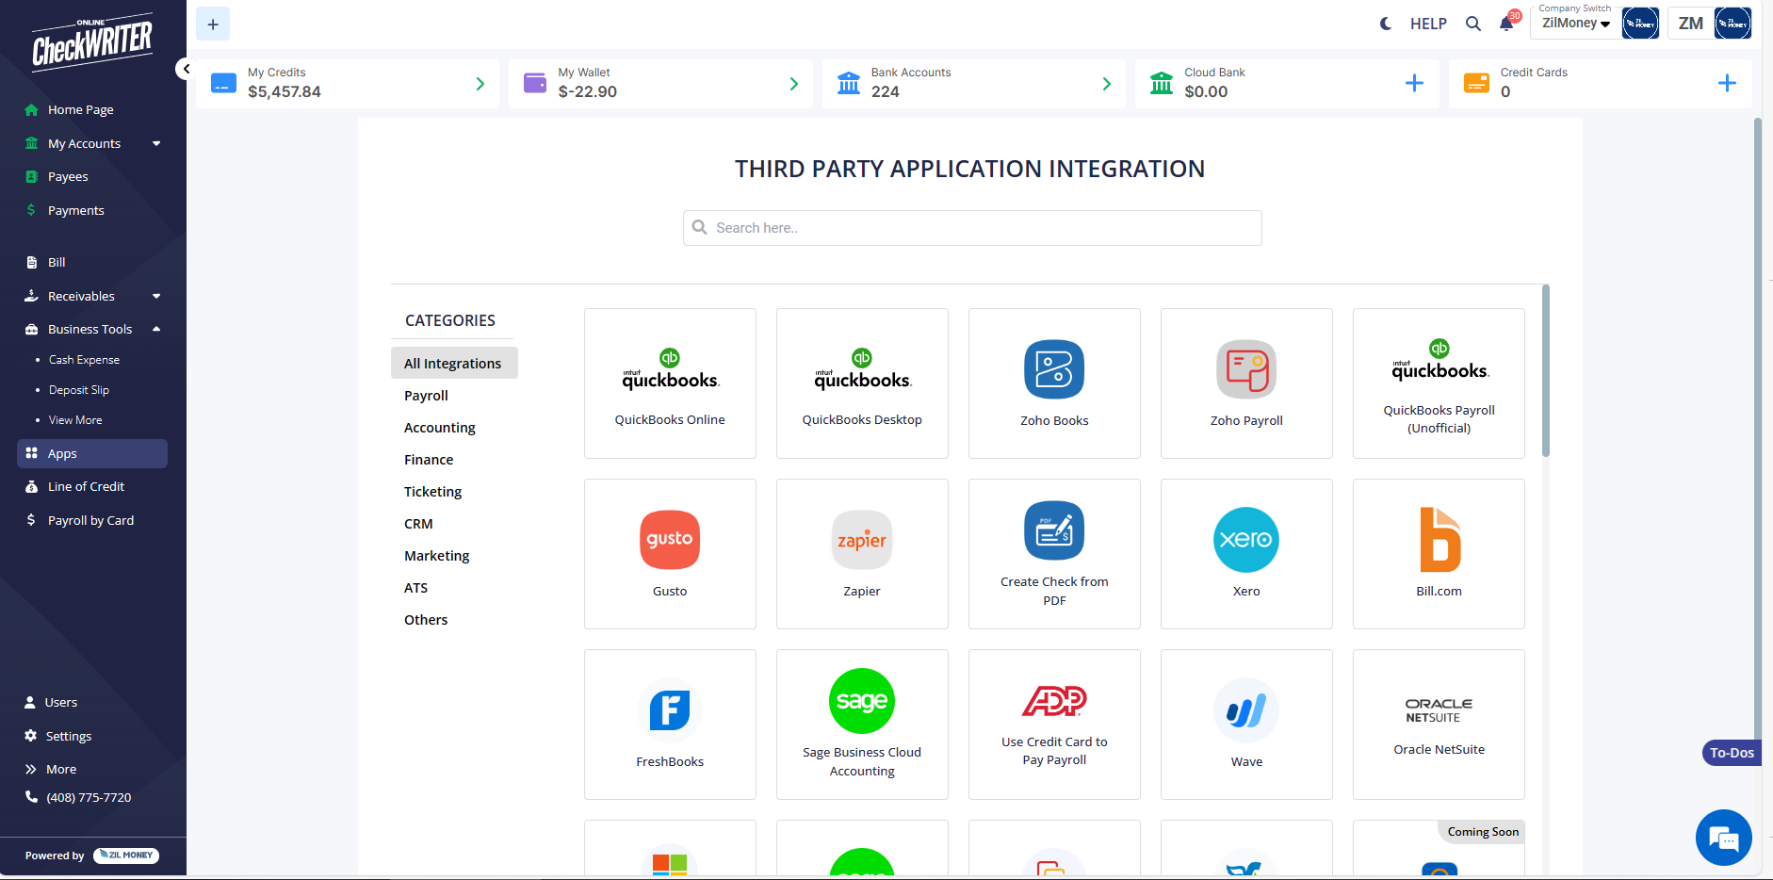Screen dimensions: 1773x880
Task: Open Cash Expense submenu item
Action: (84, 360)
